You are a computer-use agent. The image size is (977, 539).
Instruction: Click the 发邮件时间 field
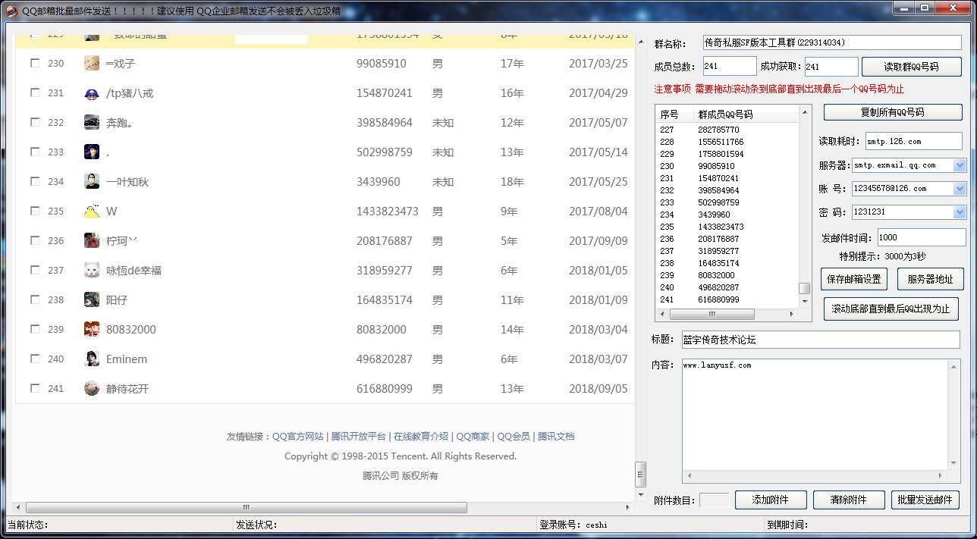(x=921, y=237)
